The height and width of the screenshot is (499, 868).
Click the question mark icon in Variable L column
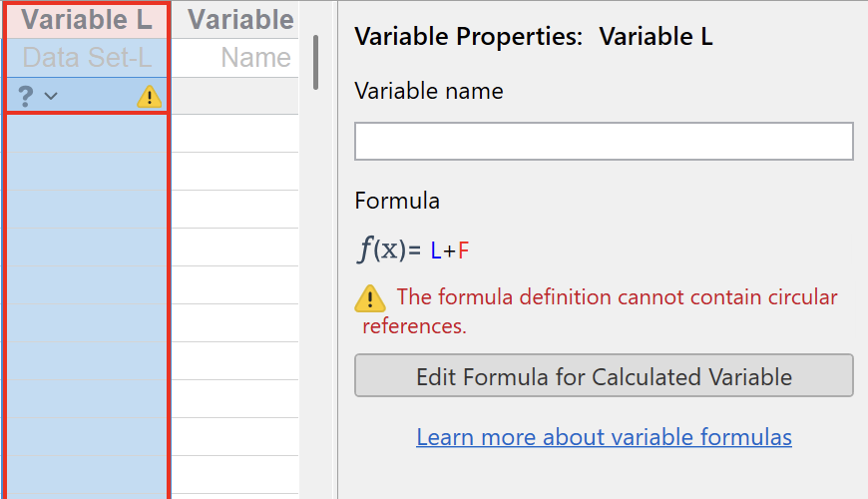(x=26, y=96)
